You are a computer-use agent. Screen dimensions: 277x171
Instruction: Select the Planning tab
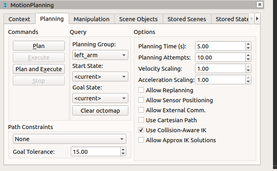(52, 18)
